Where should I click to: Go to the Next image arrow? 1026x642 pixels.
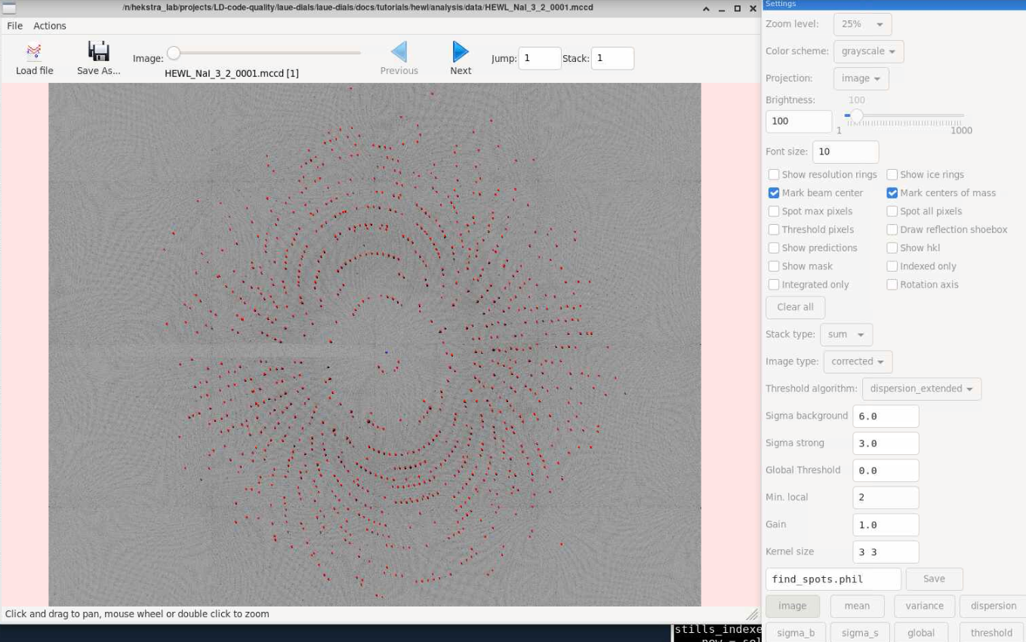461,51
